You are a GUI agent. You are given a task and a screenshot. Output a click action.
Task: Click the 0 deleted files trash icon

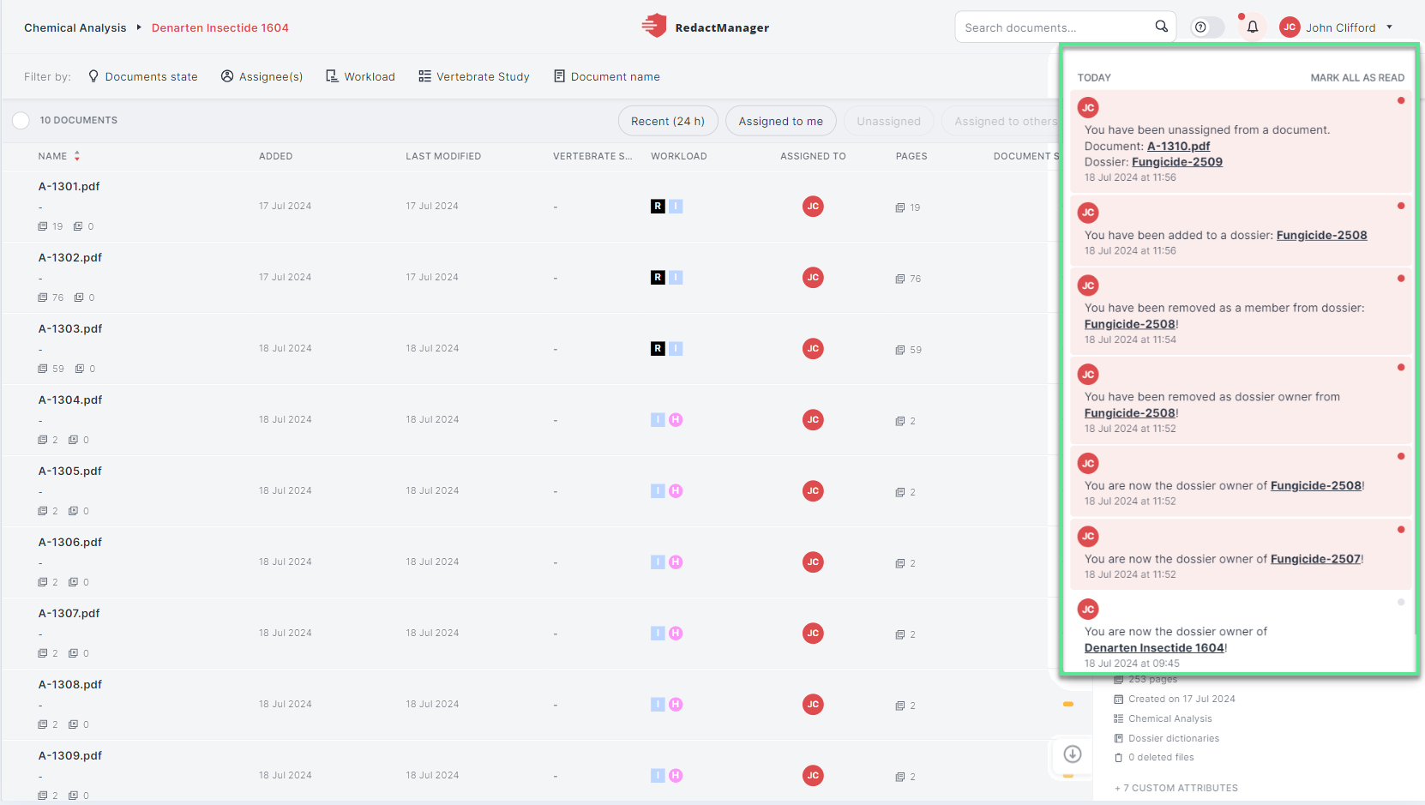click(x=1118, y=758)
